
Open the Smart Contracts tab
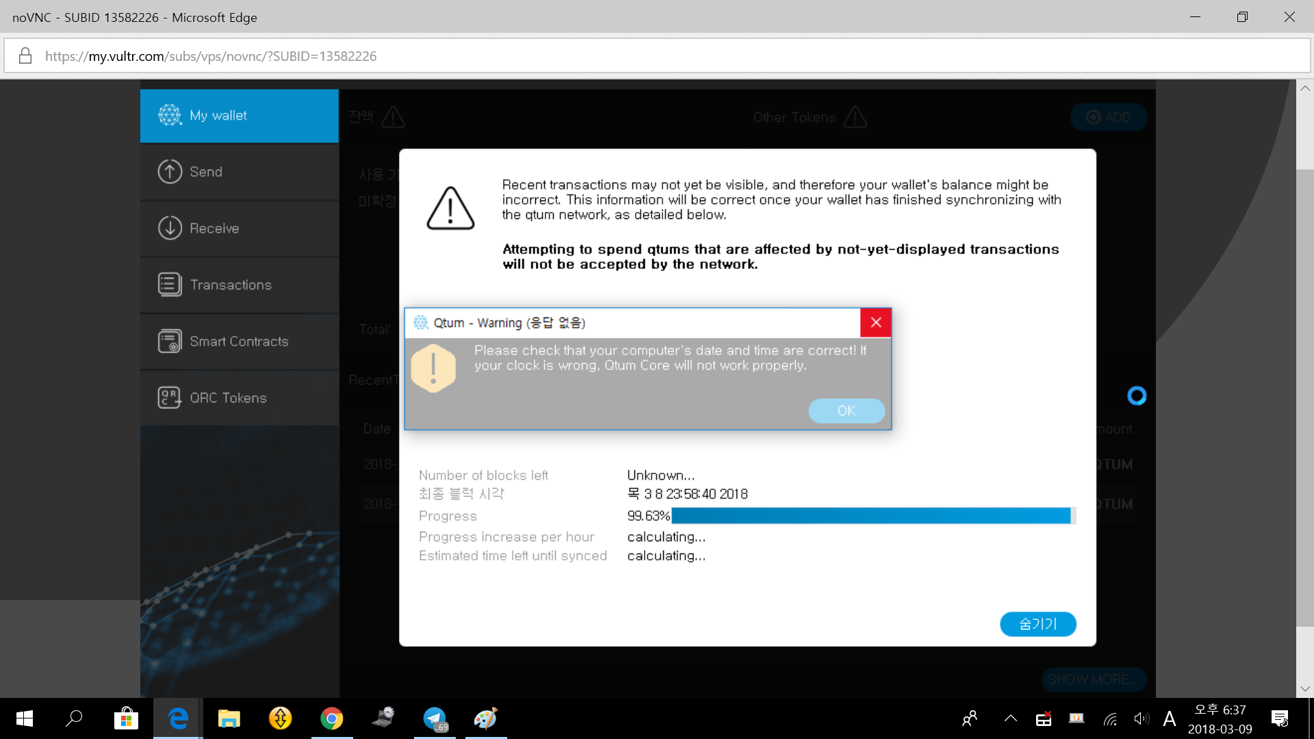(x=240, y=341)
